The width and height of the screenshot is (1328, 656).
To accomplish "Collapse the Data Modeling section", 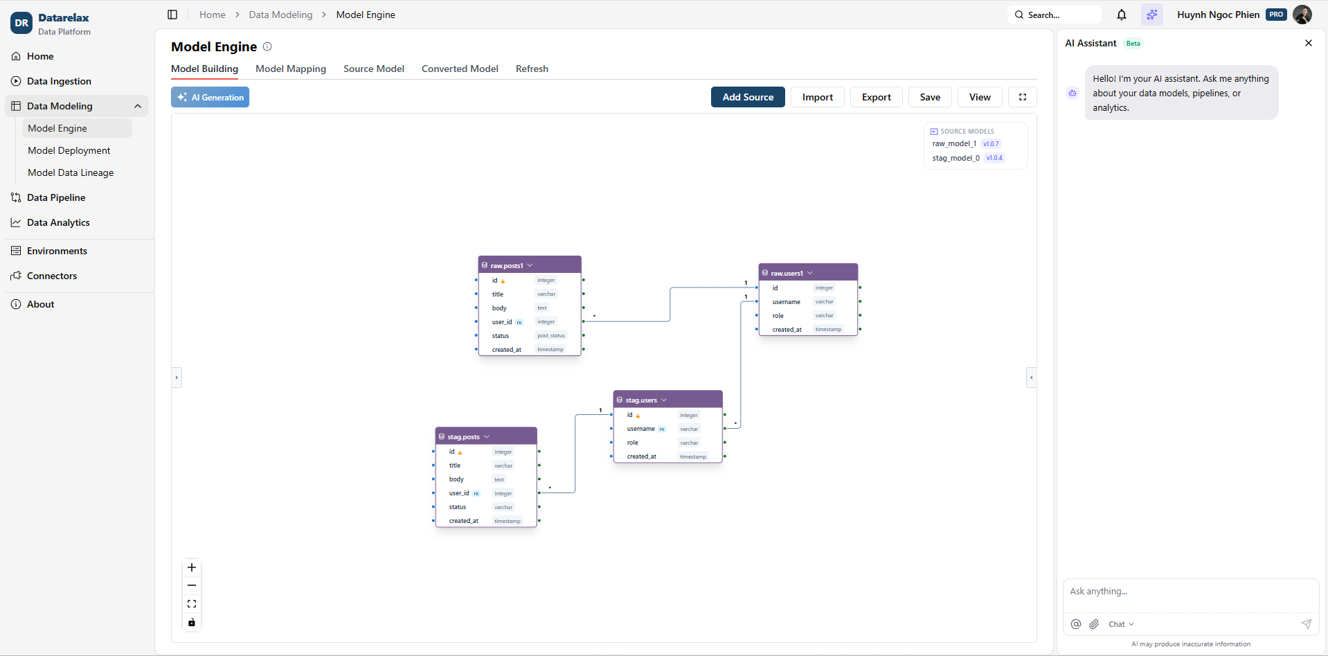I will (x=137, y=106).
